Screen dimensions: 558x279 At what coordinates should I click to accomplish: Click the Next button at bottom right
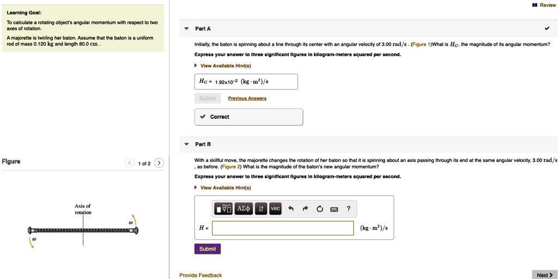pos(544,275)
